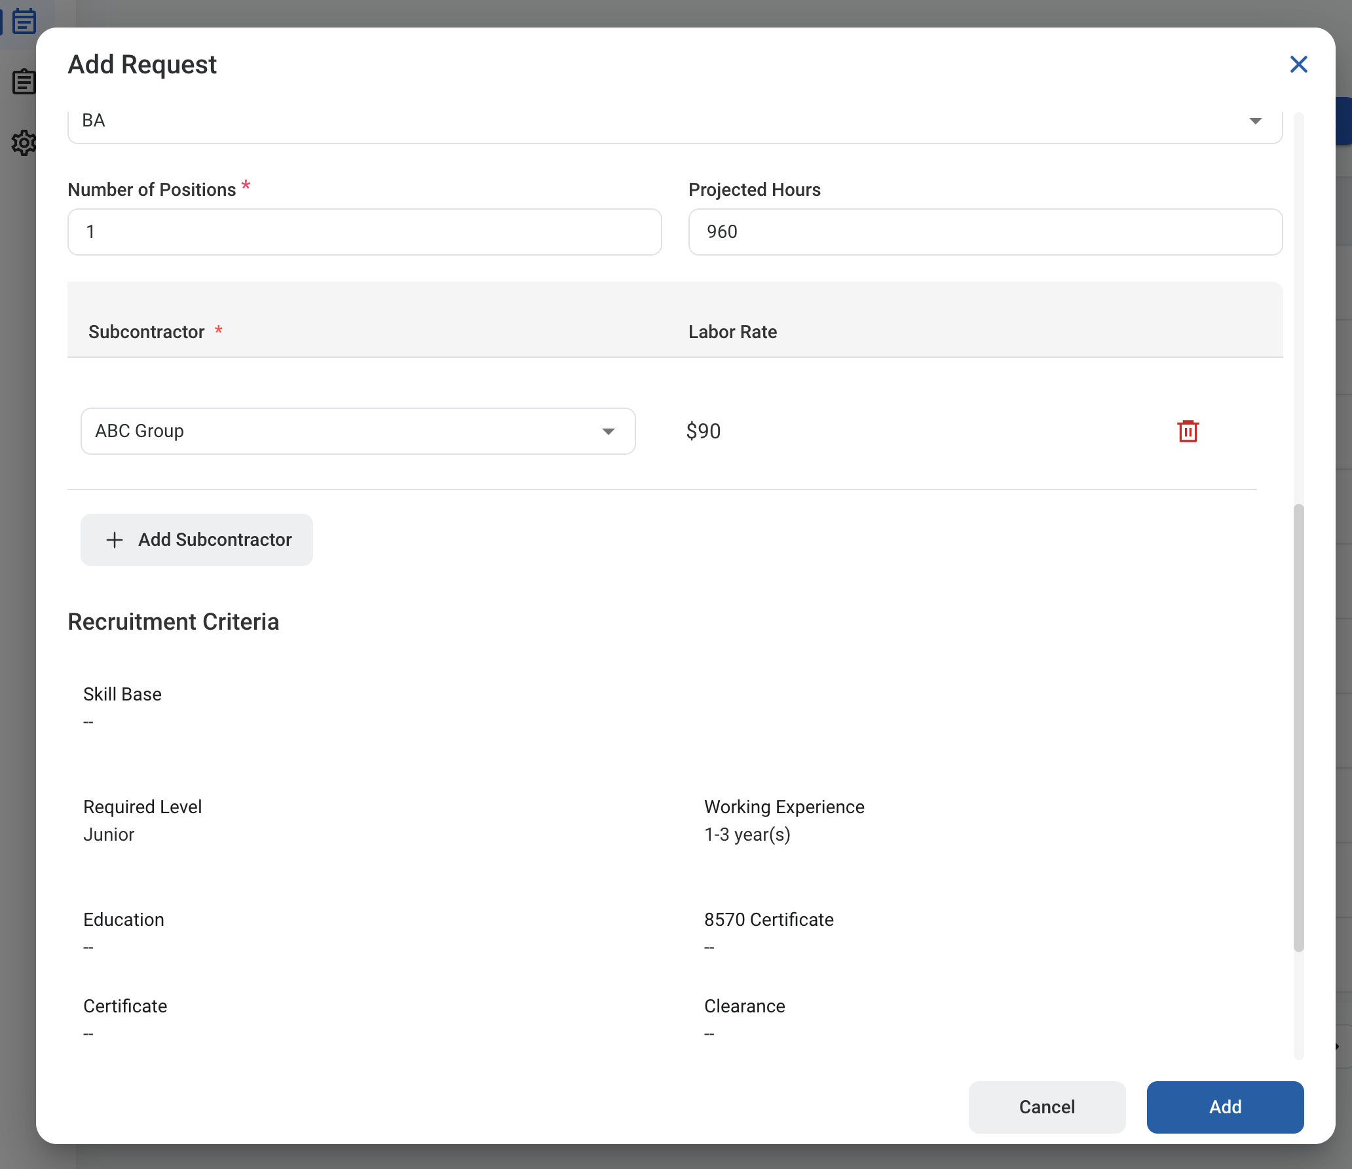1352x1169 pixels.
Task: Click the Skill Base label
Action: click(x=122, y=695)
